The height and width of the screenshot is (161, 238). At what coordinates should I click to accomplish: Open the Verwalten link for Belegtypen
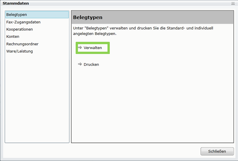point(93,48)
